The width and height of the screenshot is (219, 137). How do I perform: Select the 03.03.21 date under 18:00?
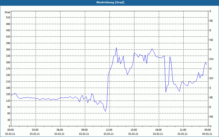[x=158, y=134]
